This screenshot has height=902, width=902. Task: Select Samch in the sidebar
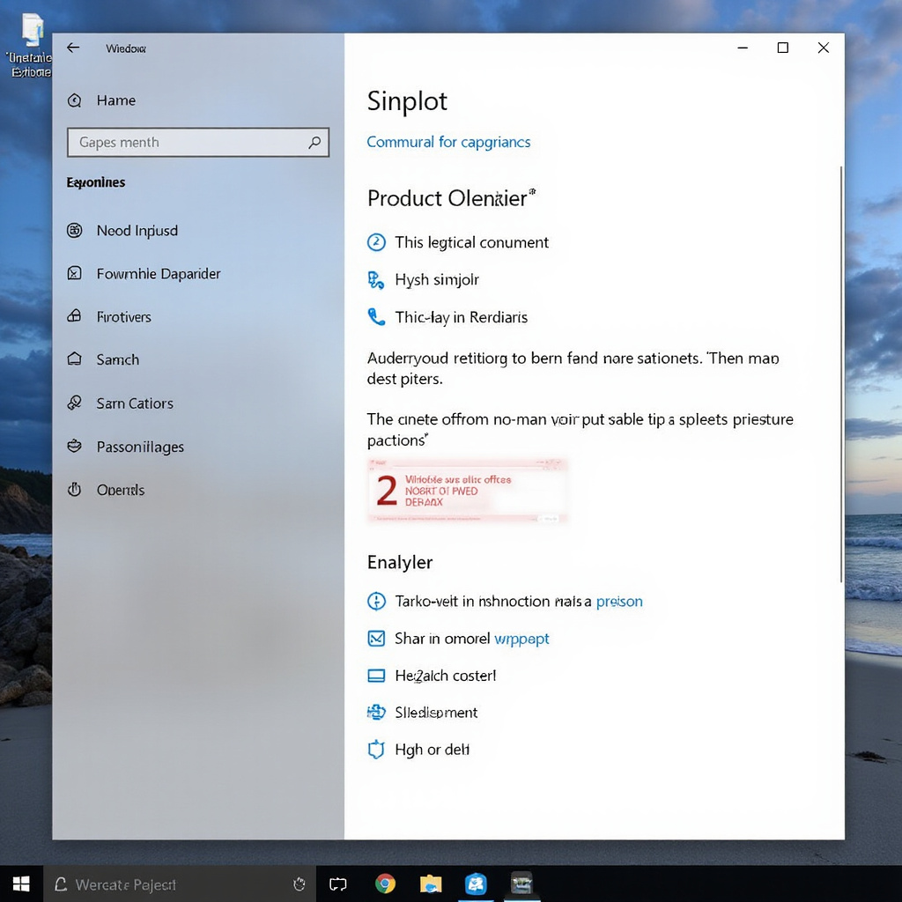pos(117,359)
